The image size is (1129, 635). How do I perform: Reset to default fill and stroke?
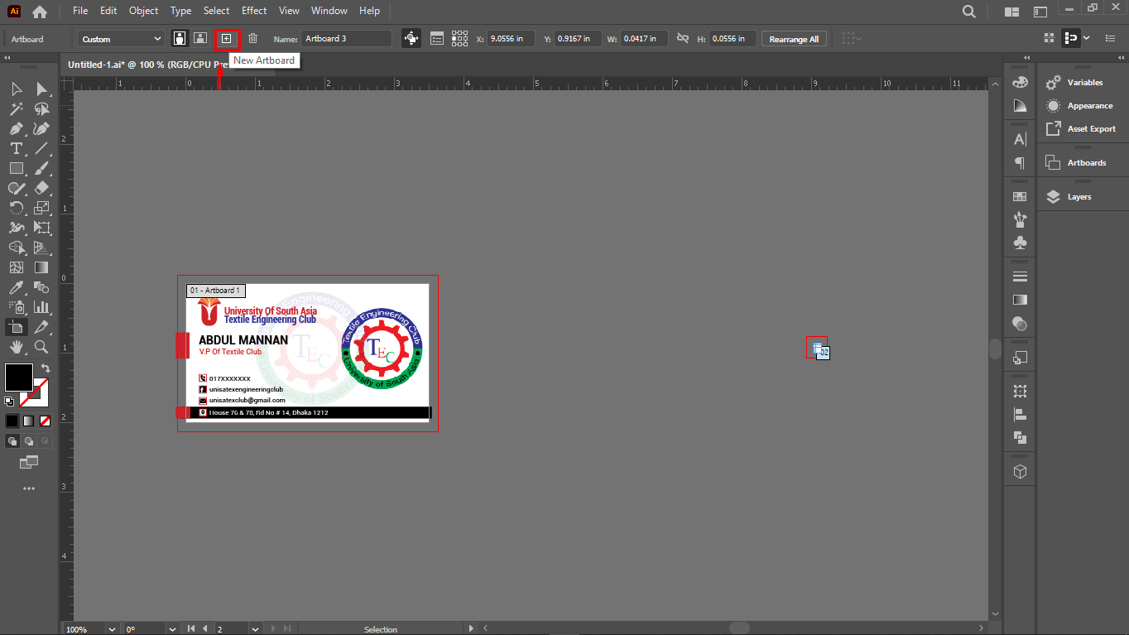point(9,402)
